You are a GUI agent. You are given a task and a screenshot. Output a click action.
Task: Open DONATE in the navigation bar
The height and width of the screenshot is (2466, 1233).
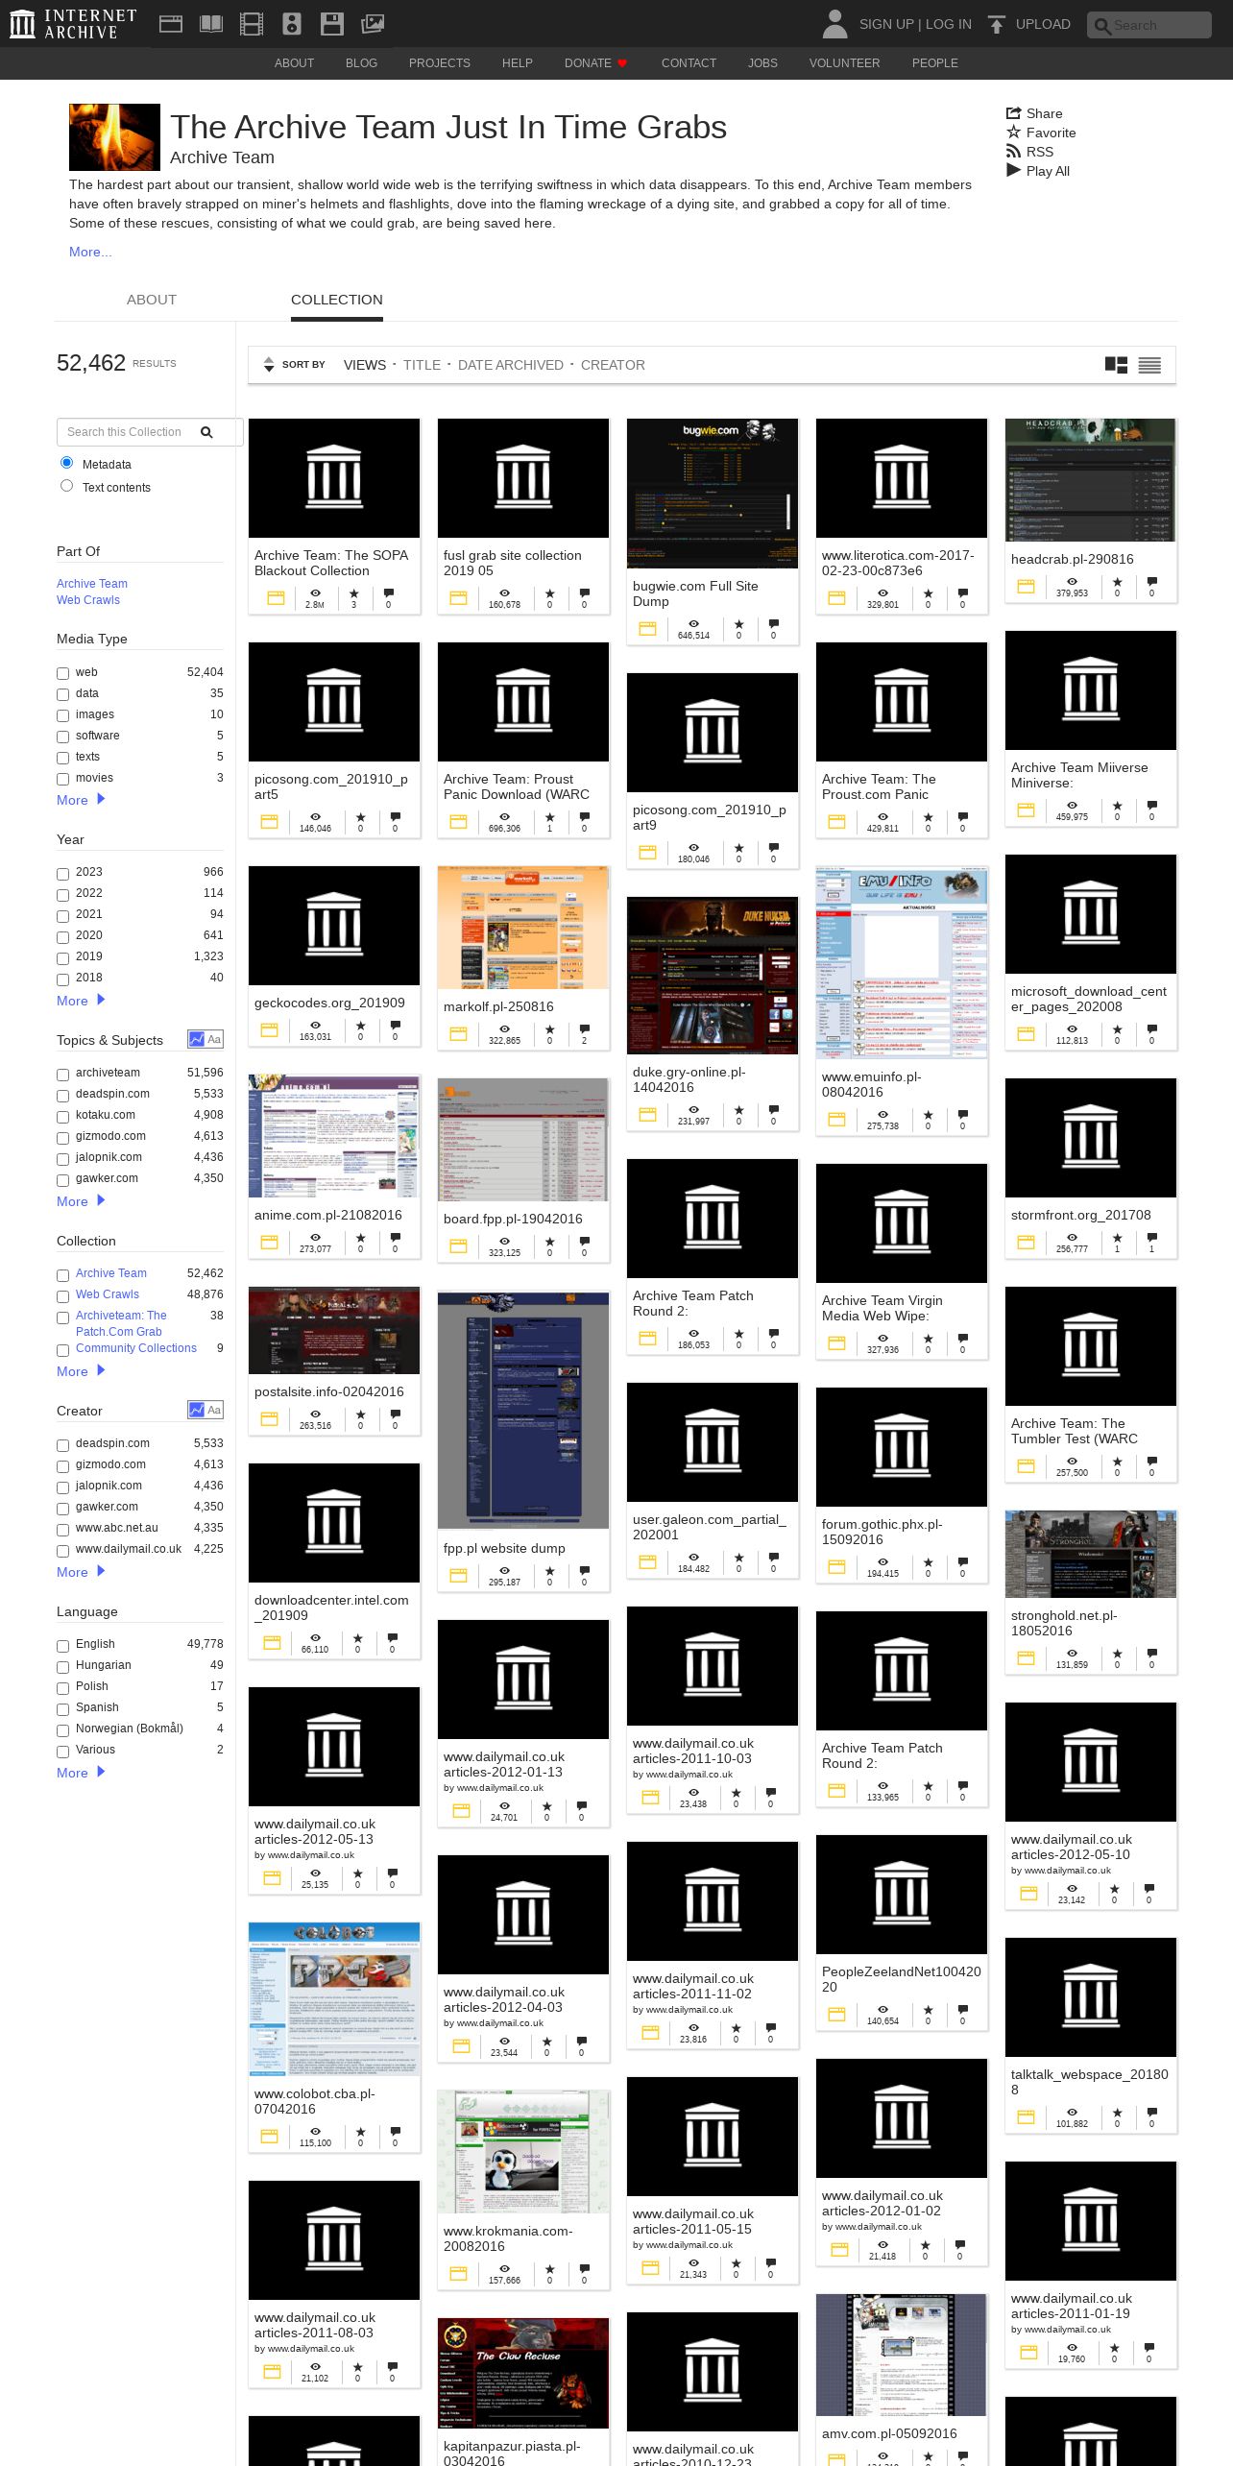(x=595, y=63)
